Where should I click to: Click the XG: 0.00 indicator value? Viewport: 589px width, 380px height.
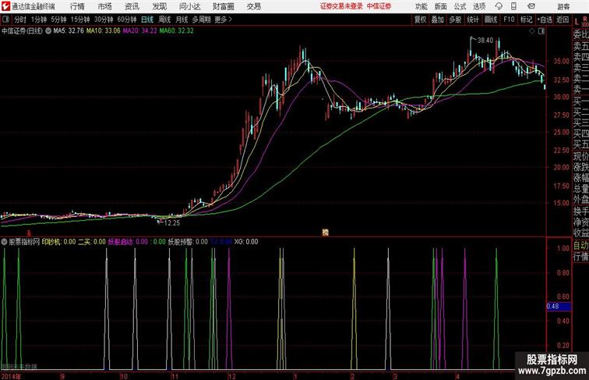tap(246, 242)
